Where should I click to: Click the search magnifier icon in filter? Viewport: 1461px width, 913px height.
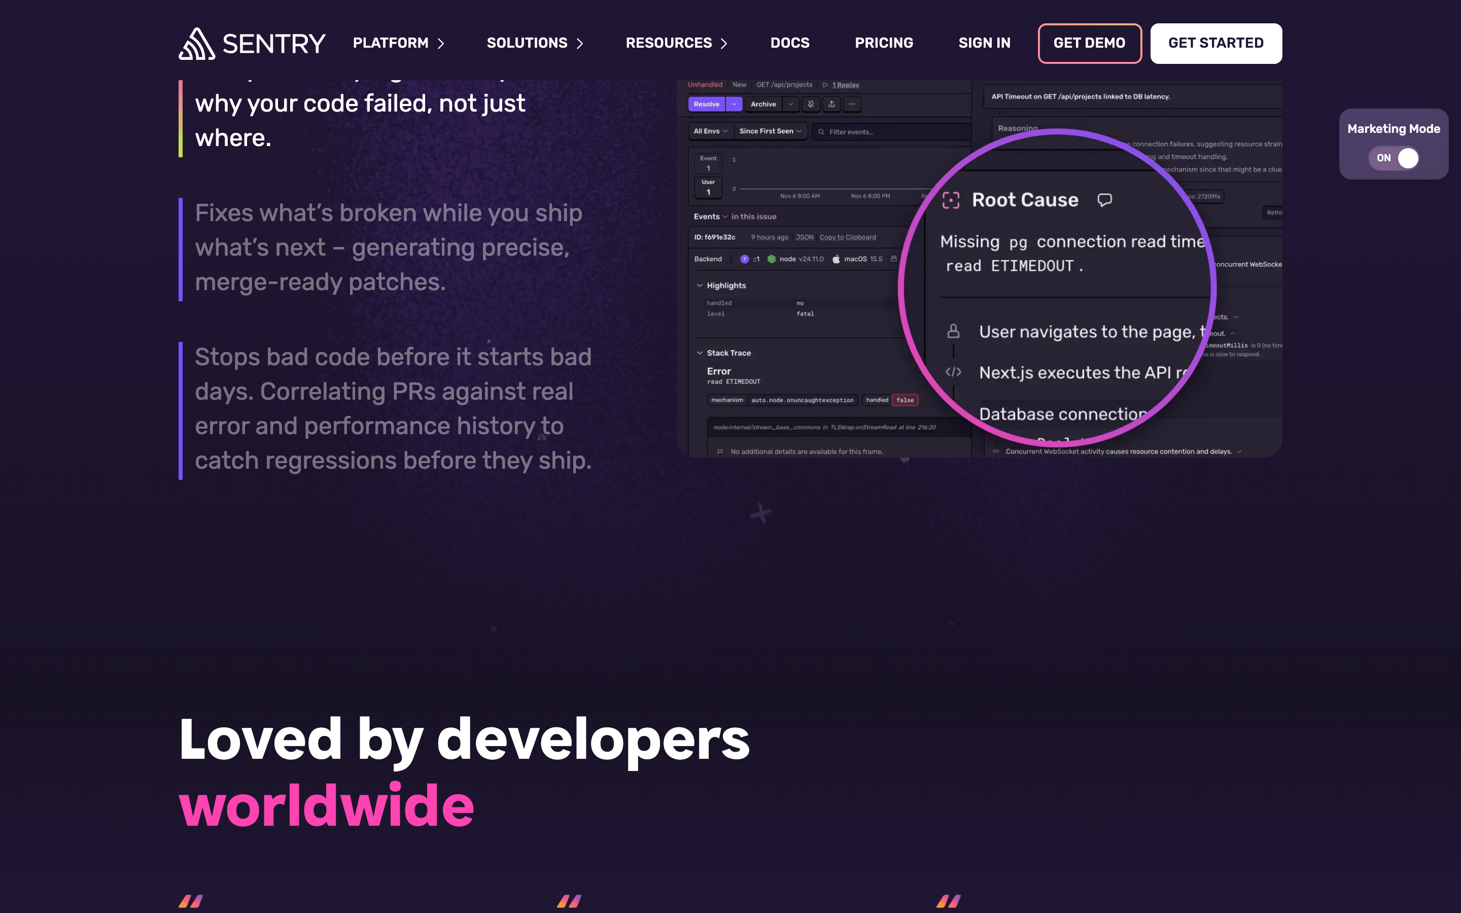click(x=821, y=132)
